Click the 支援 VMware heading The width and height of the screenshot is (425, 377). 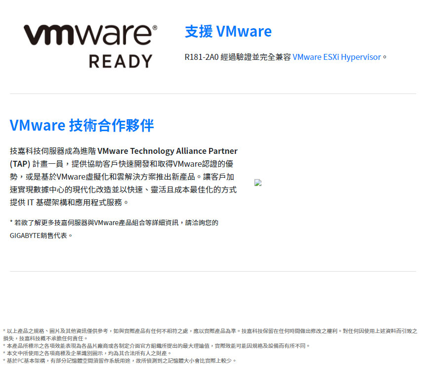(x=228, y=32)
